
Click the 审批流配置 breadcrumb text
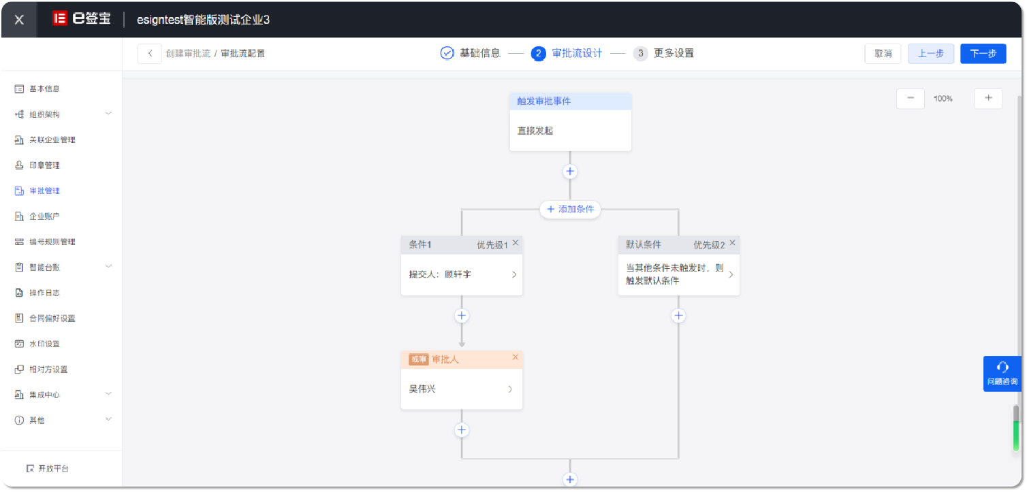[243, 54]
